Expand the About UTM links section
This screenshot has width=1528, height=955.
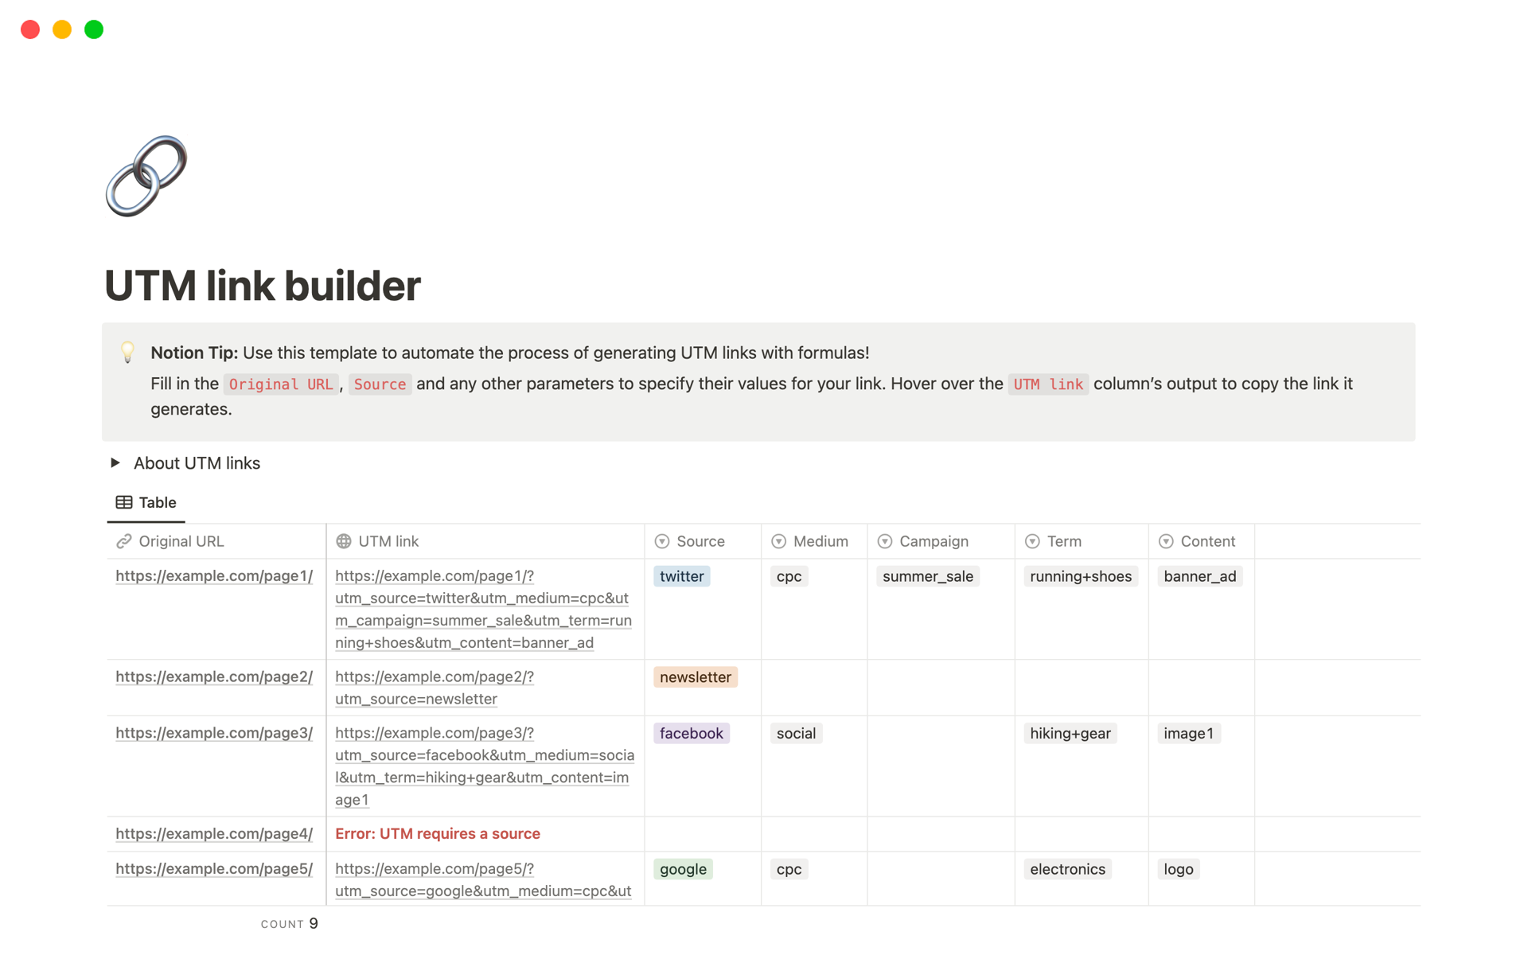pos(115,462)
